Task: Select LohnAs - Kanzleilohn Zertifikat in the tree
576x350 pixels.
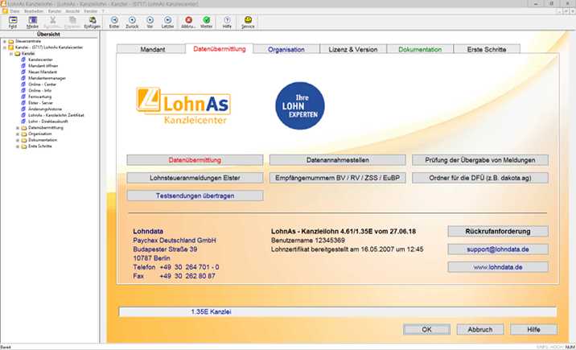Action: pyautogui.click(x=56, y=115)
